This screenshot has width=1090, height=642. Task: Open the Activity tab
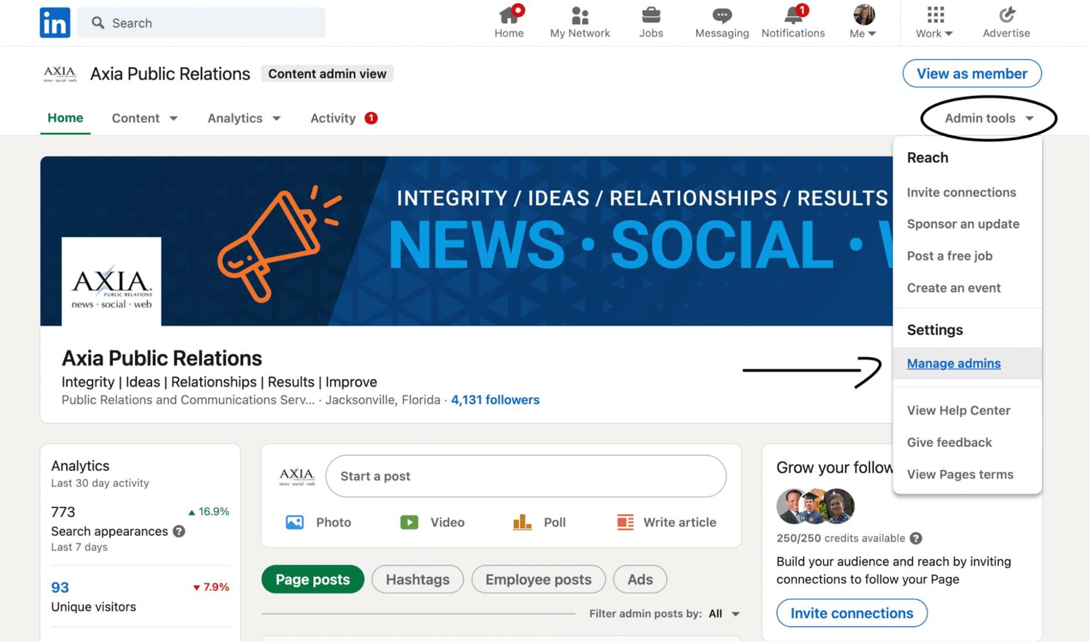[x=332, y=118]
